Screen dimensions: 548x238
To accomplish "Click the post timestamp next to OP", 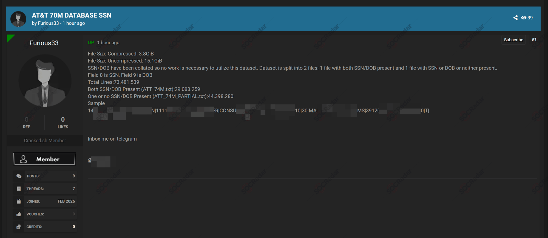I will [108, 43].
